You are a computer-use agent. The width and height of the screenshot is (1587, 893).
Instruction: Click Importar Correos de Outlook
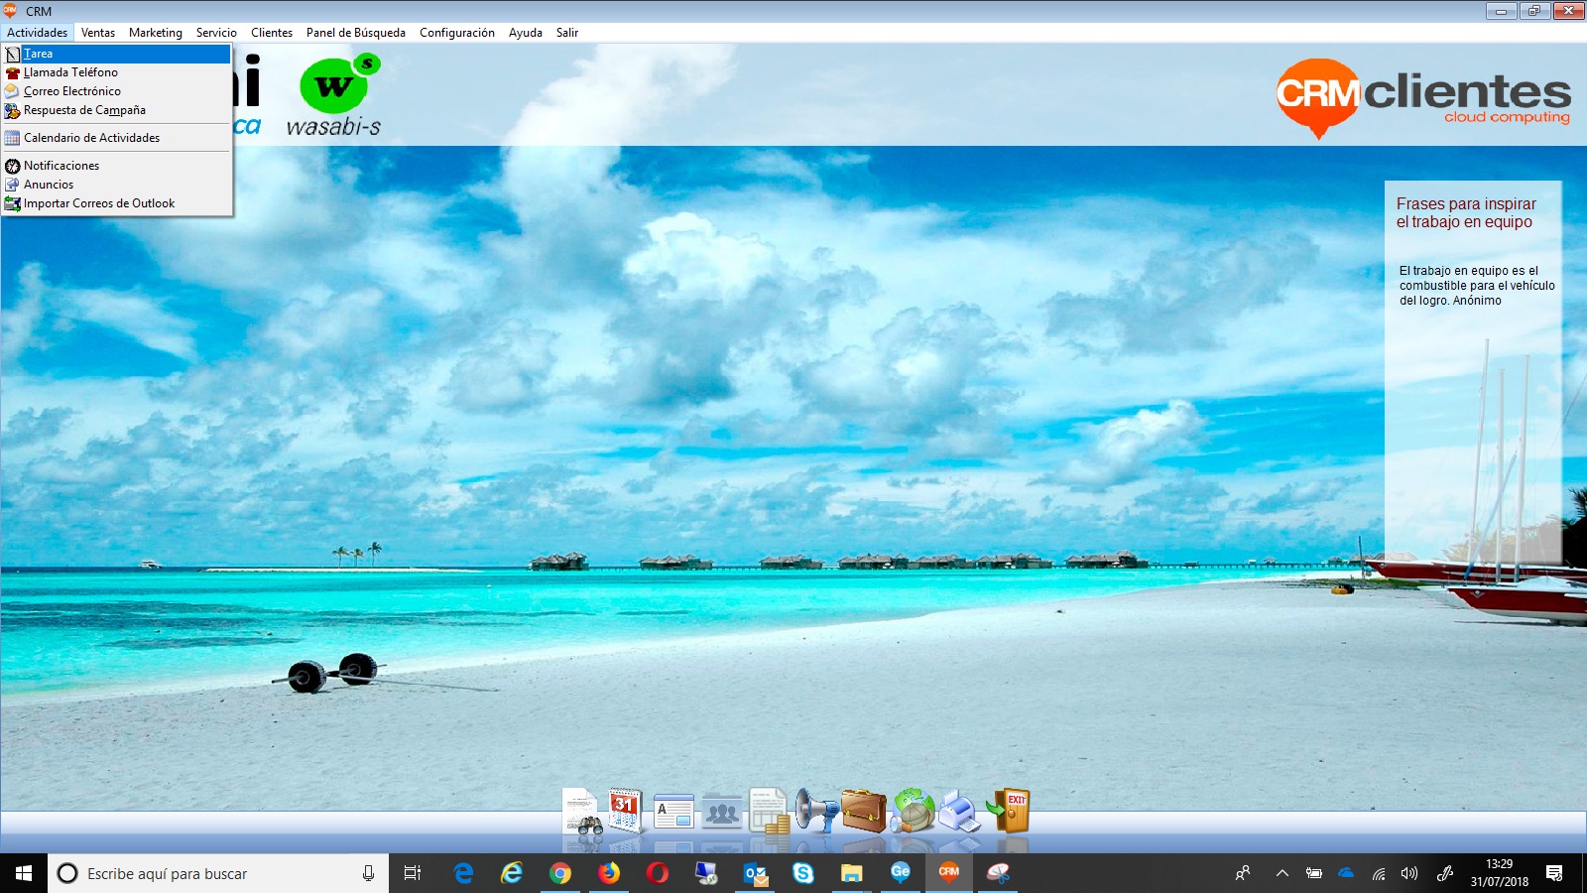pyautogui.click(x=99, y=203)
